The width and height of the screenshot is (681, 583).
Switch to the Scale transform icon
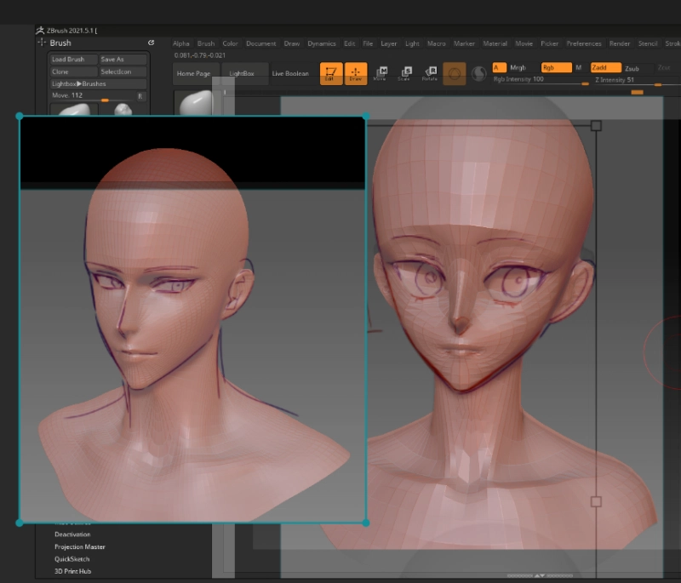(405, 74)
